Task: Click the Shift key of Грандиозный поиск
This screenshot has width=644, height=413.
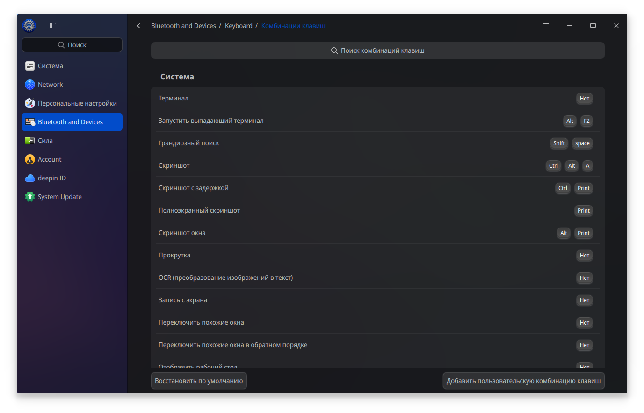Action: point(559,143)
